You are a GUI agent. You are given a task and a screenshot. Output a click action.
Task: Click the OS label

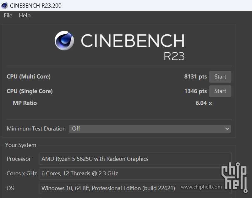click(x=10, y=188)
